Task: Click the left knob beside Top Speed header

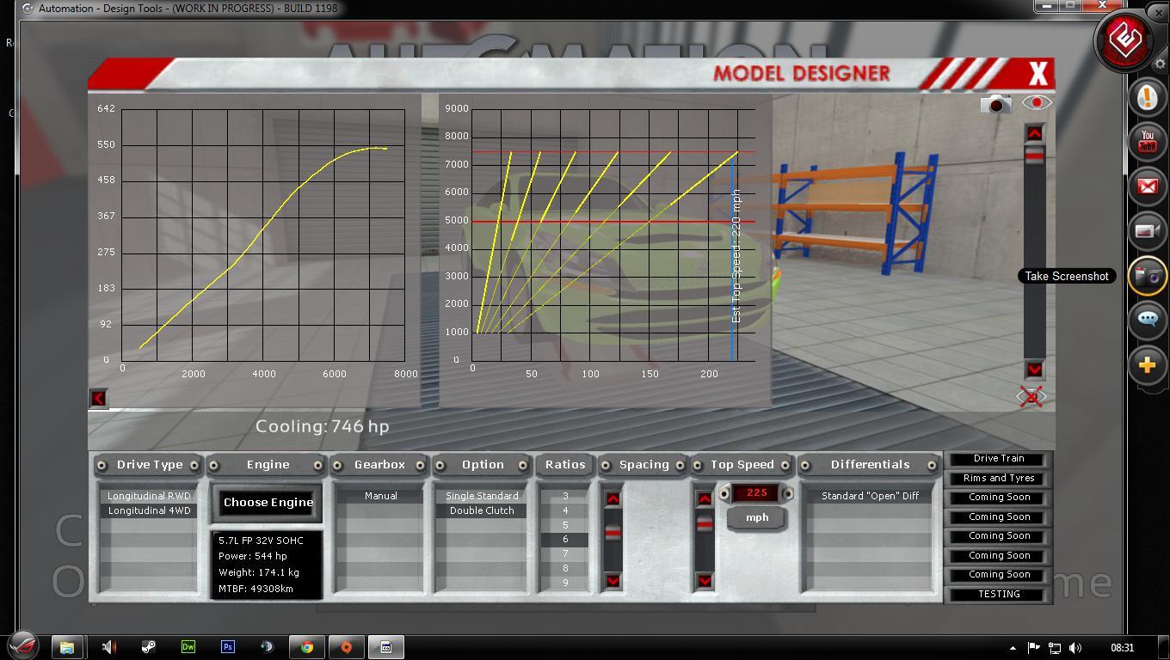Action: (x=699, y=465)
